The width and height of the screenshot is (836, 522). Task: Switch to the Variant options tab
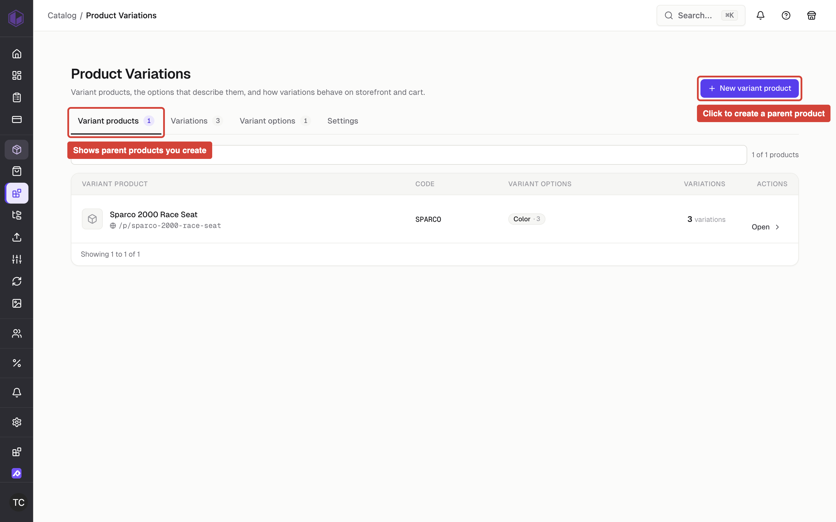(x=275, y=121)
